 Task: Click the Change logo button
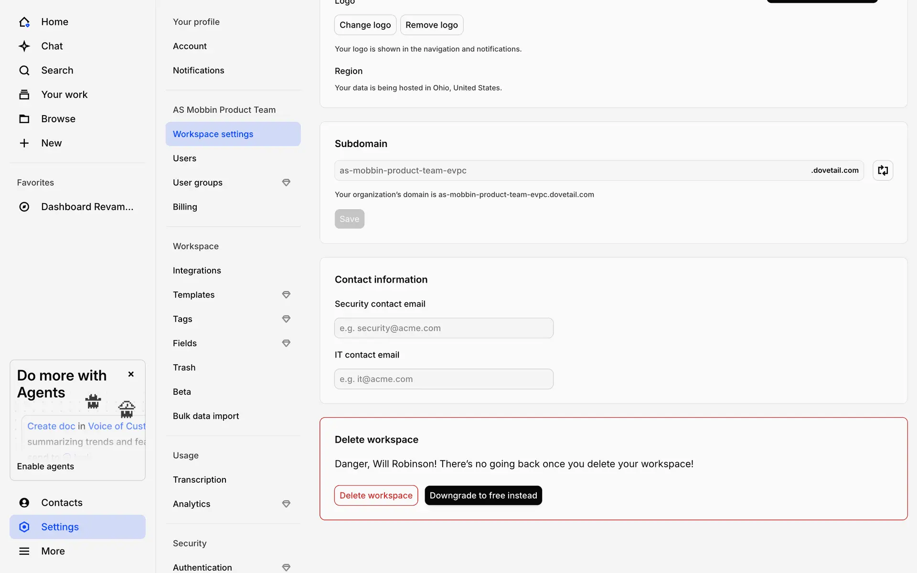point(365,25)
